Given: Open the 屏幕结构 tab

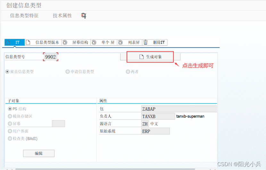Looking at the screenshot, I should (x=76, y=42).
